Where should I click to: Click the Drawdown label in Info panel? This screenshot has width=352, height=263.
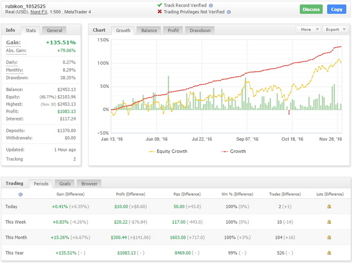pos(17,78)
